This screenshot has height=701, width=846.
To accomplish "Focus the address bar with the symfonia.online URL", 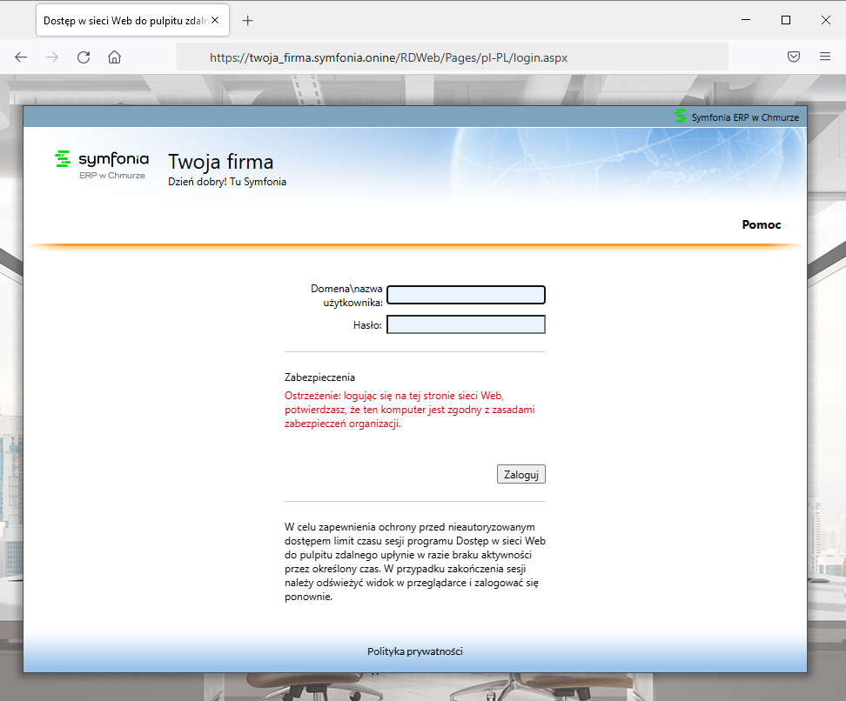I will [453, 57].
